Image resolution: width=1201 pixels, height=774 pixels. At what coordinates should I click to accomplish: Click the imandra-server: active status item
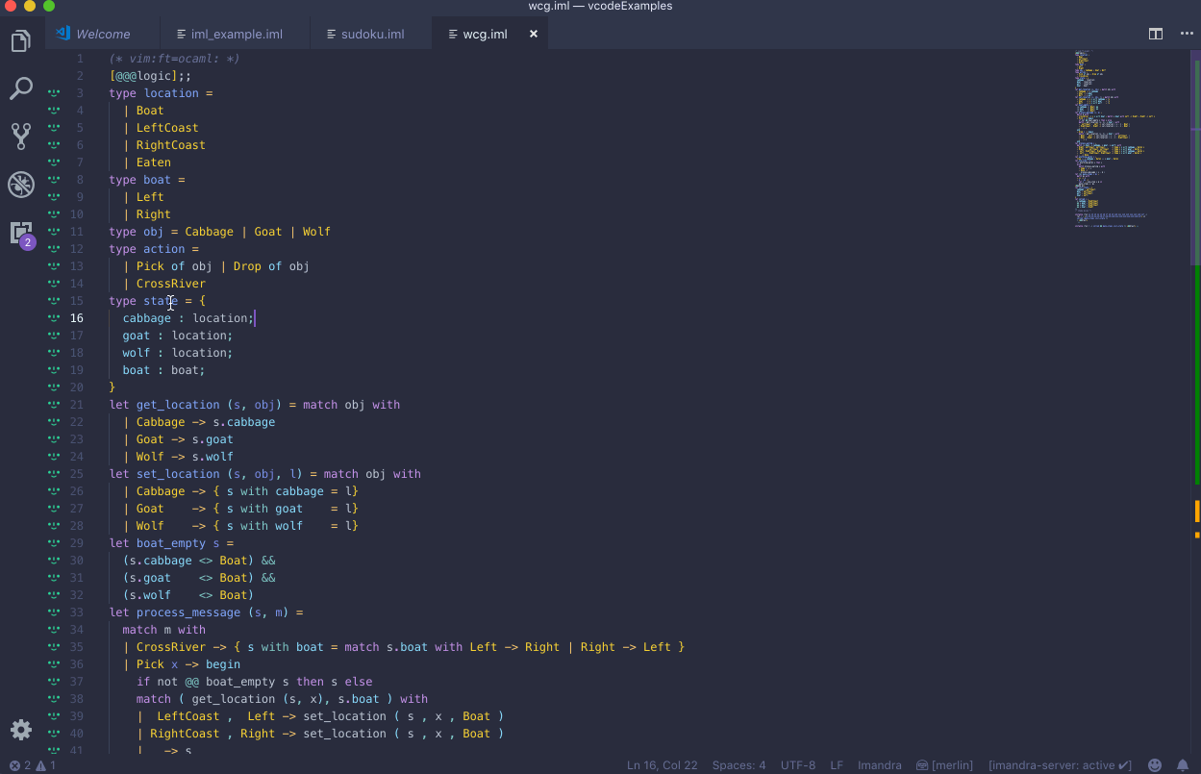pos(1060,765)
